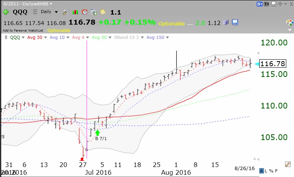Open the yellow sticky note icon
Screen dimensions: 294x177
[x=103, y=12]
